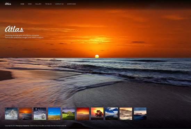Select the green tree meadow thumbnail
Viewport: 191px width, 129px height.
68,114
